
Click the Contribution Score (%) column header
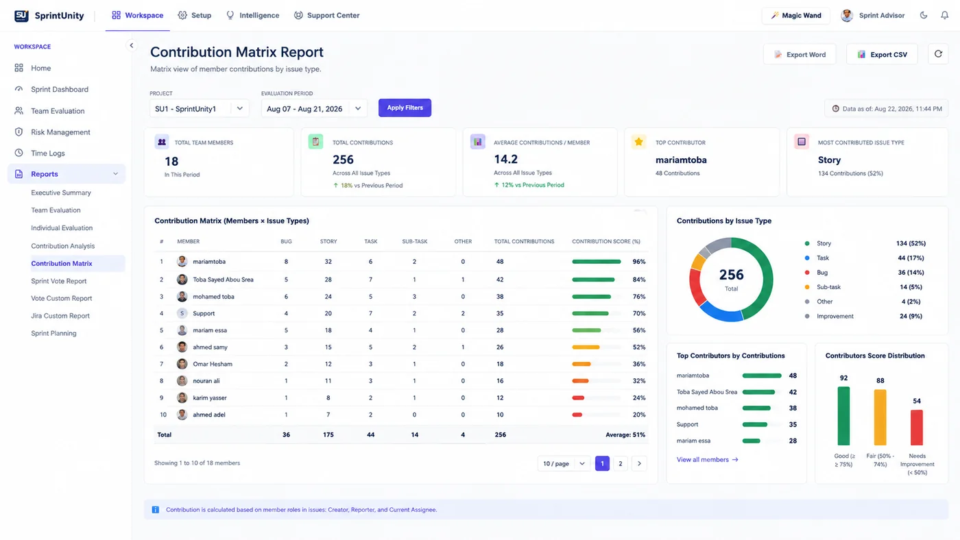tap(606, 241)
